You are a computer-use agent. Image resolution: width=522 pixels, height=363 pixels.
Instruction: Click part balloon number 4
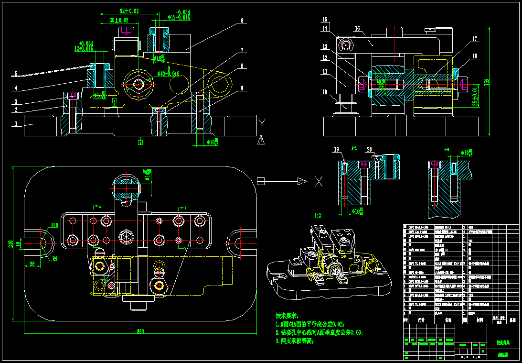15,88
